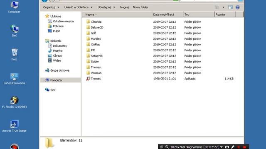Change view with the view icon

coord(217,7)
